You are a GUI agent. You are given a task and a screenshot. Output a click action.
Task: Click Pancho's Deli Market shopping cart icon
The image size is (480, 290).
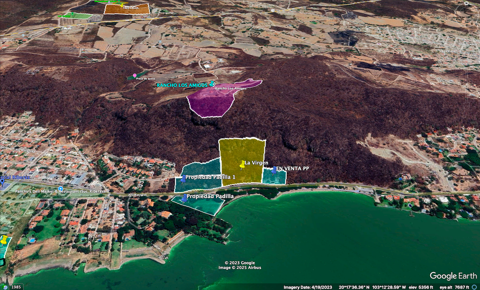tap(60, 189)
